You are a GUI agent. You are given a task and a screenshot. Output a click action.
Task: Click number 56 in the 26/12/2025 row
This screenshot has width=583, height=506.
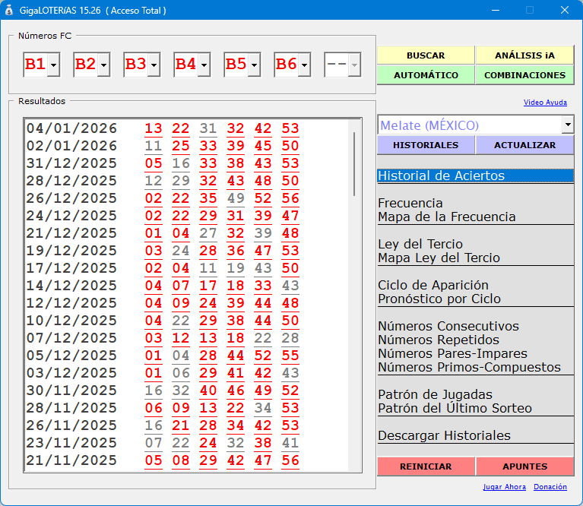pyautogui.click(x=290, y=198)
